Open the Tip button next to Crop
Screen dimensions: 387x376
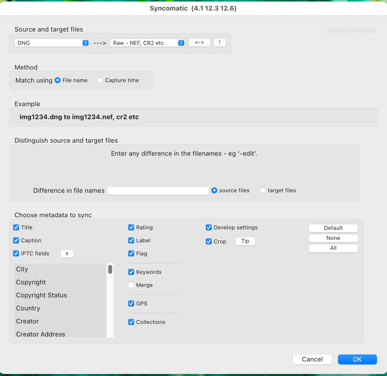point(245,241)
